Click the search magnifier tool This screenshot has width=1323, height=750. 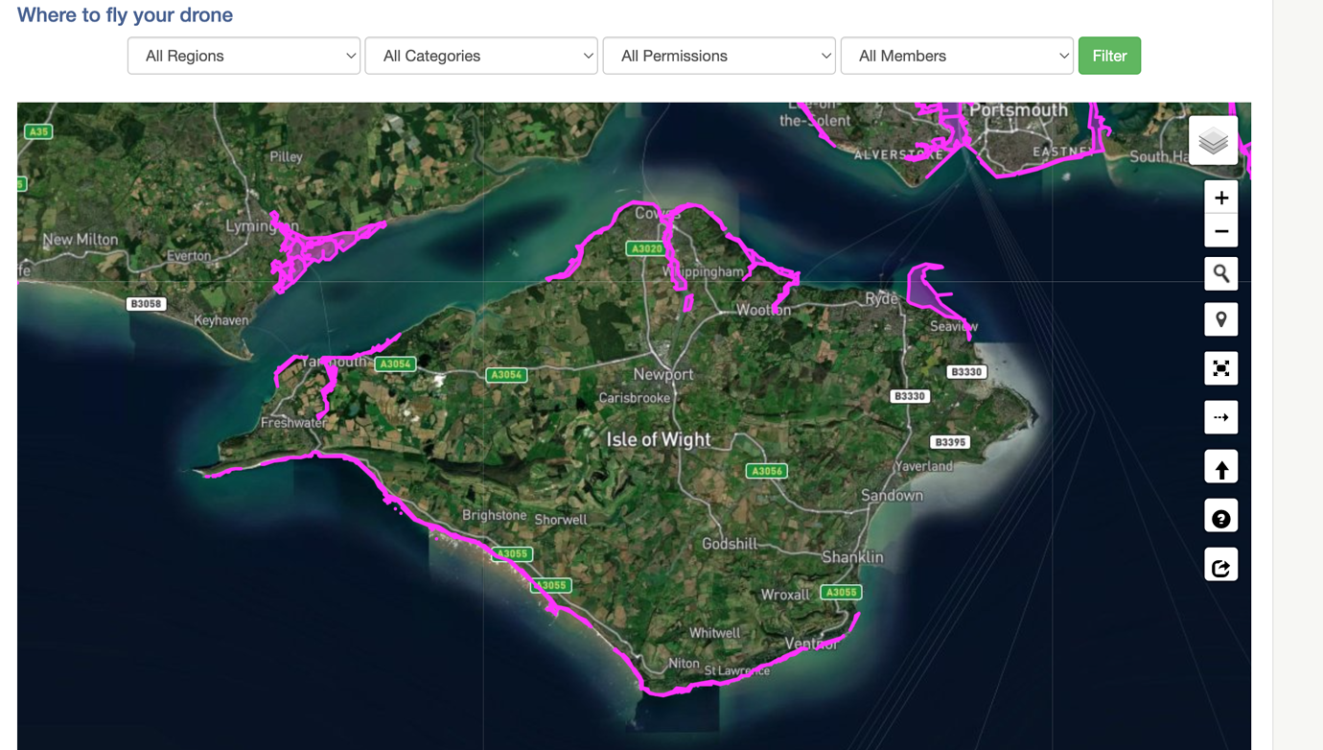(1220, 273)
